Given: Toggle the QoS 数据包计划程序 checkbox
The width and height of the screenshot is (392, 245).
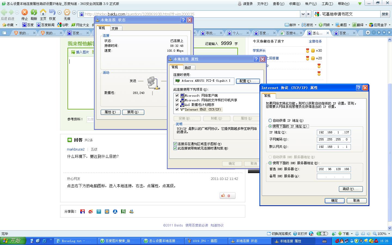Looking at the screenshot, I should [177, 105].
